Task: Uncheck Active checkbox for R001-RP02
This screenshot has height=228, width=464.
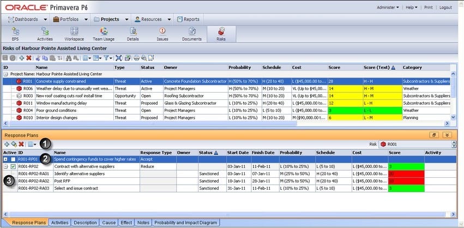Action: pos(13,166)
